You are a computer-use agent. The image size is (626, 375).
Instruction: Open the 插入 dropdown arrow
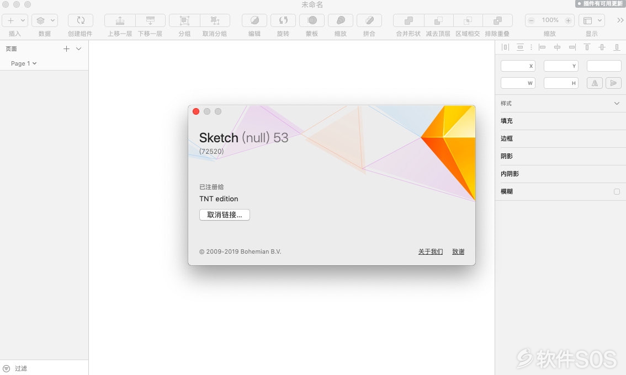point(23,20)
